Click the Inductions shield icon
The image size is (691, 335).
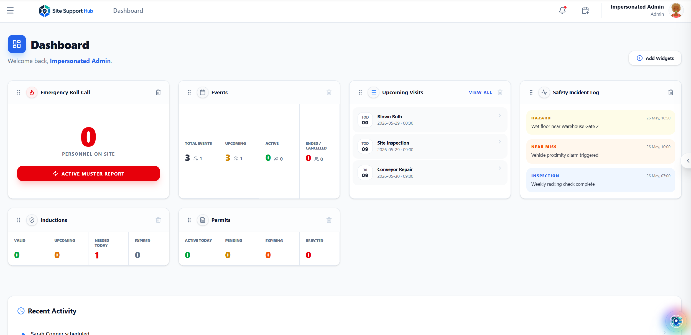tap(32, 220)
